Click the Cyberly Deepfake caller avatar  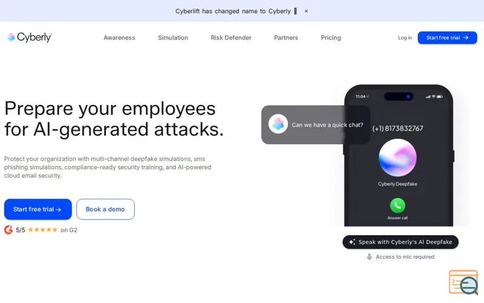(397, 158)
